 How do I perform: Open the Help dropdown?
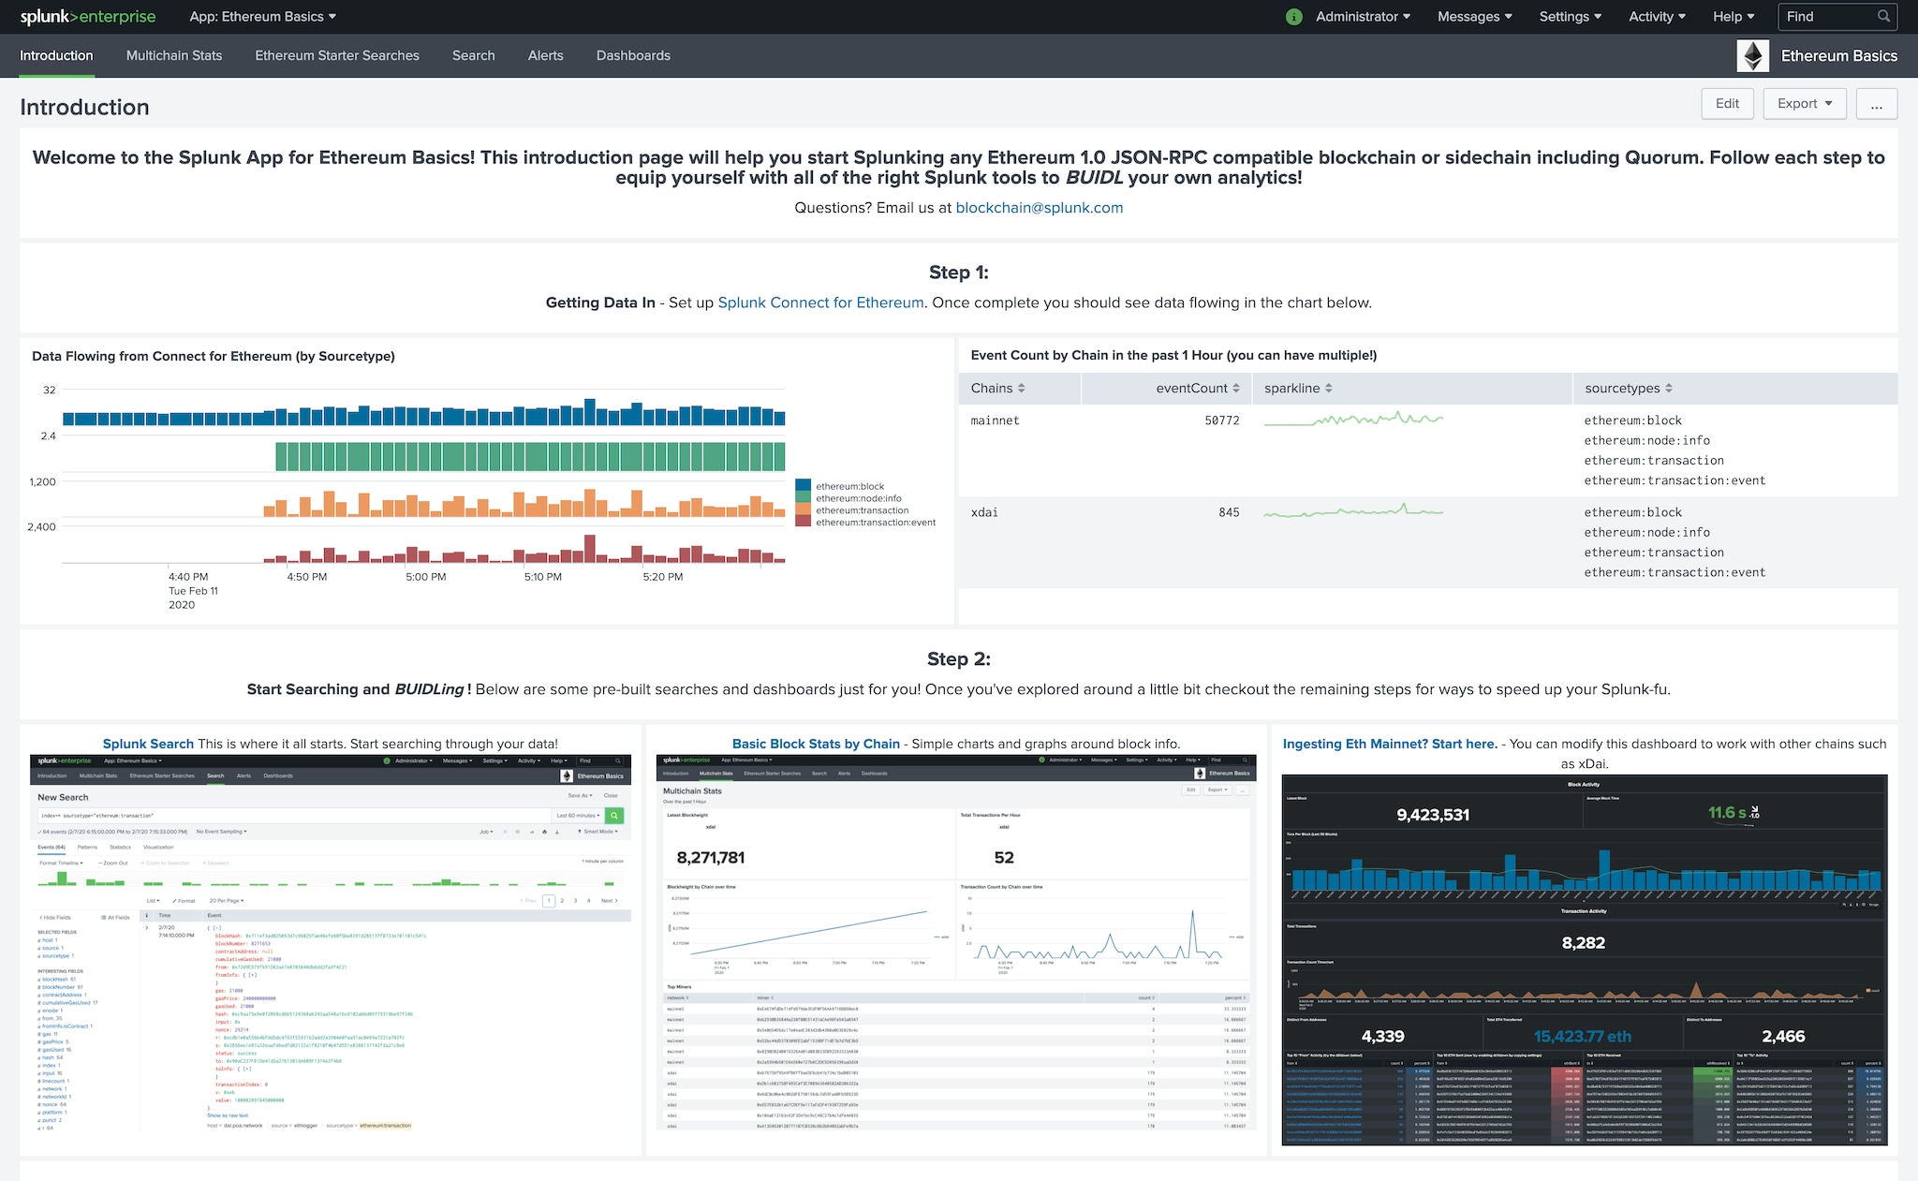pos(1734,17)
